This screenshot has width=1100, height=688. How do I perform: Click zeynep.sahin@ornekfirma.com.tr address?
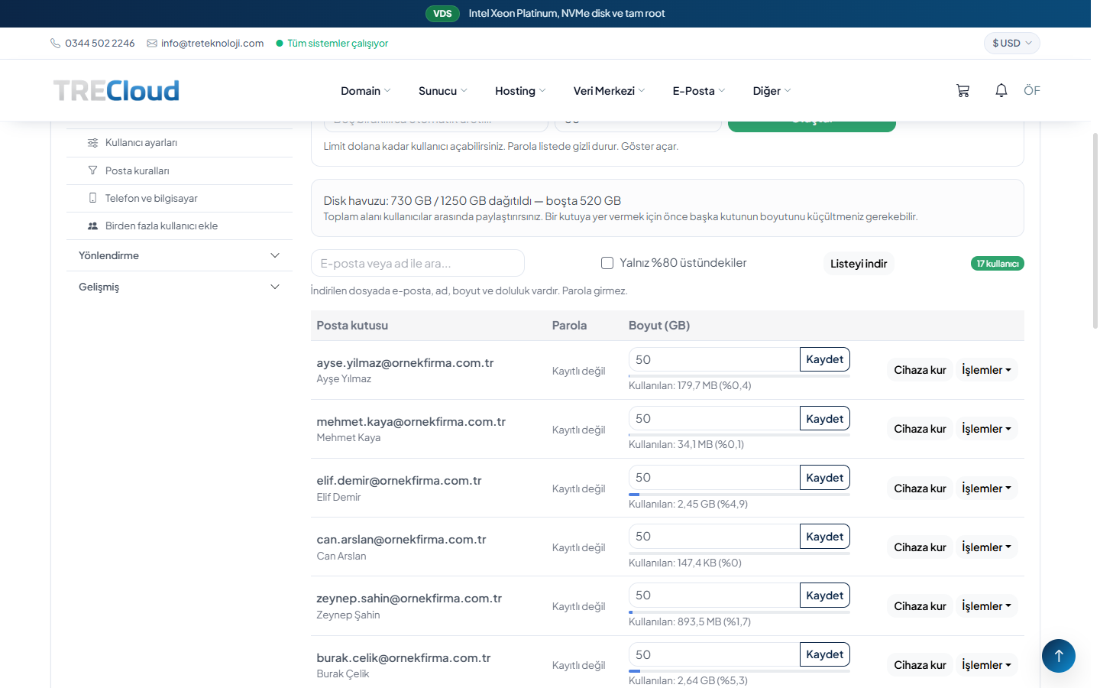pyautogui.click(x=409, y=599)
